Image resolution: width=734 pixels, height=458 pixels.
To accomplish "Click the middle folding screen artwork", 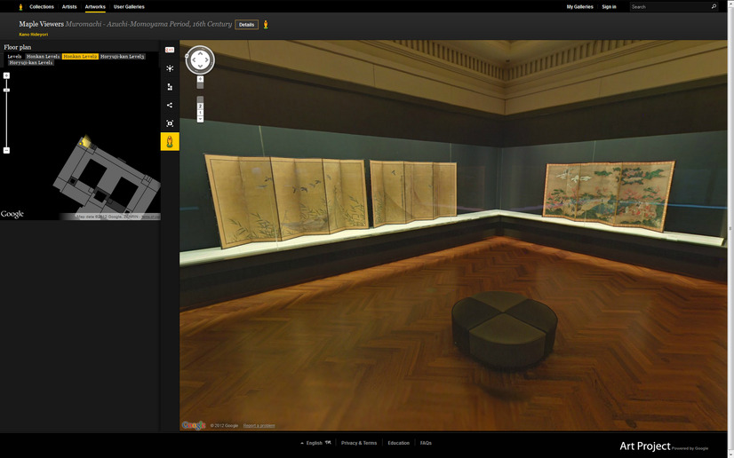I will 413,193.
